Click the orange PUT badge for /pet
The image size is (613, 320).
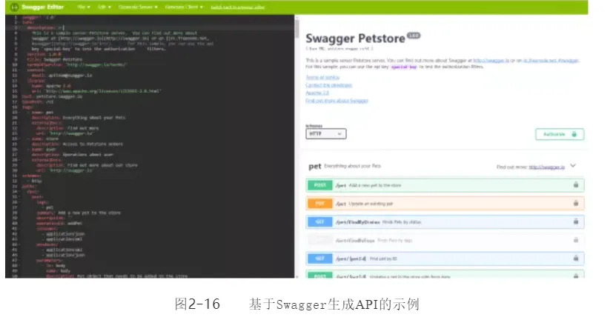click(319, 204)
